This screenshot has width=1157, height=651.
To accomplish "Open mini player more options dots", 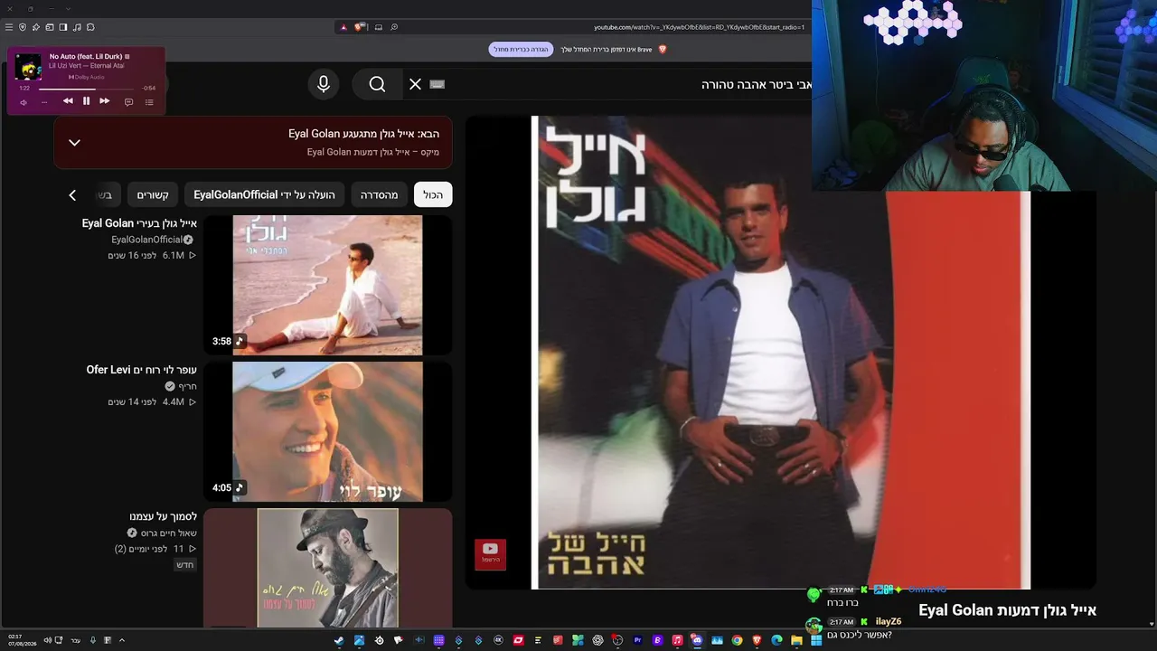I will 44,102.
